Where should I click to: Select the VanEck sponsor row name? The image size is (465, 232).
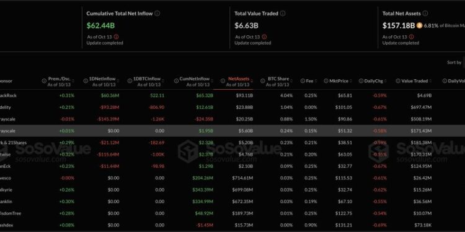click(x=6, y=166)
